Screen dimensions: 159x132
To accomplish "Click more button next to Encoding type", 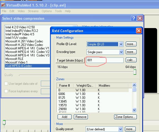I will pos(131,52).
